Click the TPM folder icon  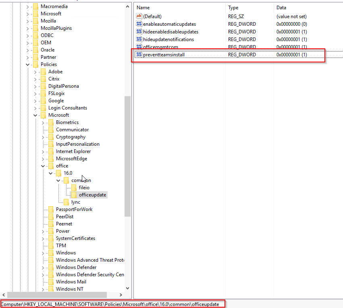(x=51, y=246)
